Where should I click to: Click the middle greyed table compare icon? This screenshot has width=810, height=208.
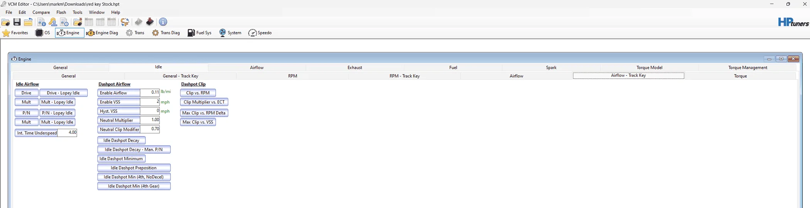[x=100, y=22]
